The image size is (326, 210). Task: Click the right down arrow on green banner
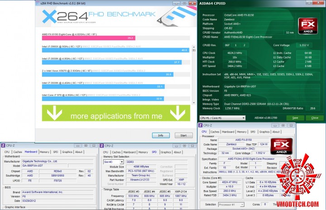click(x=178, y=113)
